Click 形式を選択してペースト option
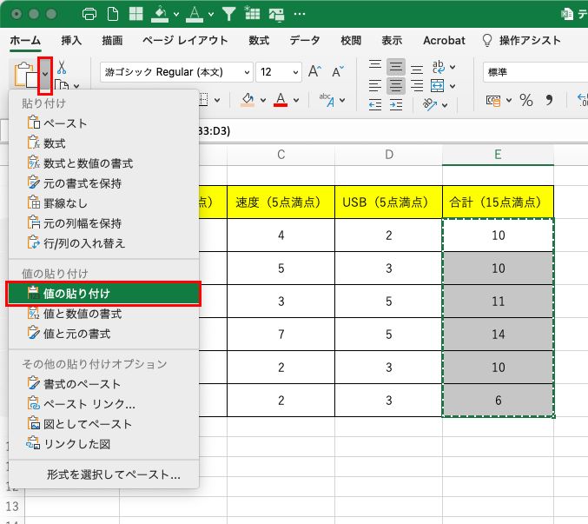This screenshot has width=588, height=524. pos(113,474)
